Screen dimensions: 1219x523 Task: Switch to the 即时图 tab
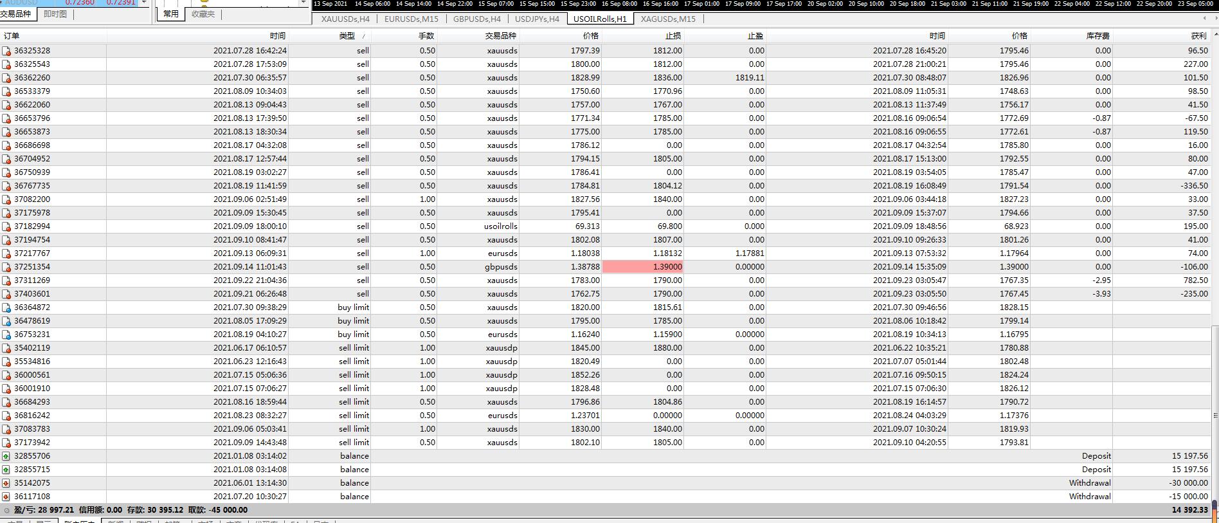tap(55, 14)
